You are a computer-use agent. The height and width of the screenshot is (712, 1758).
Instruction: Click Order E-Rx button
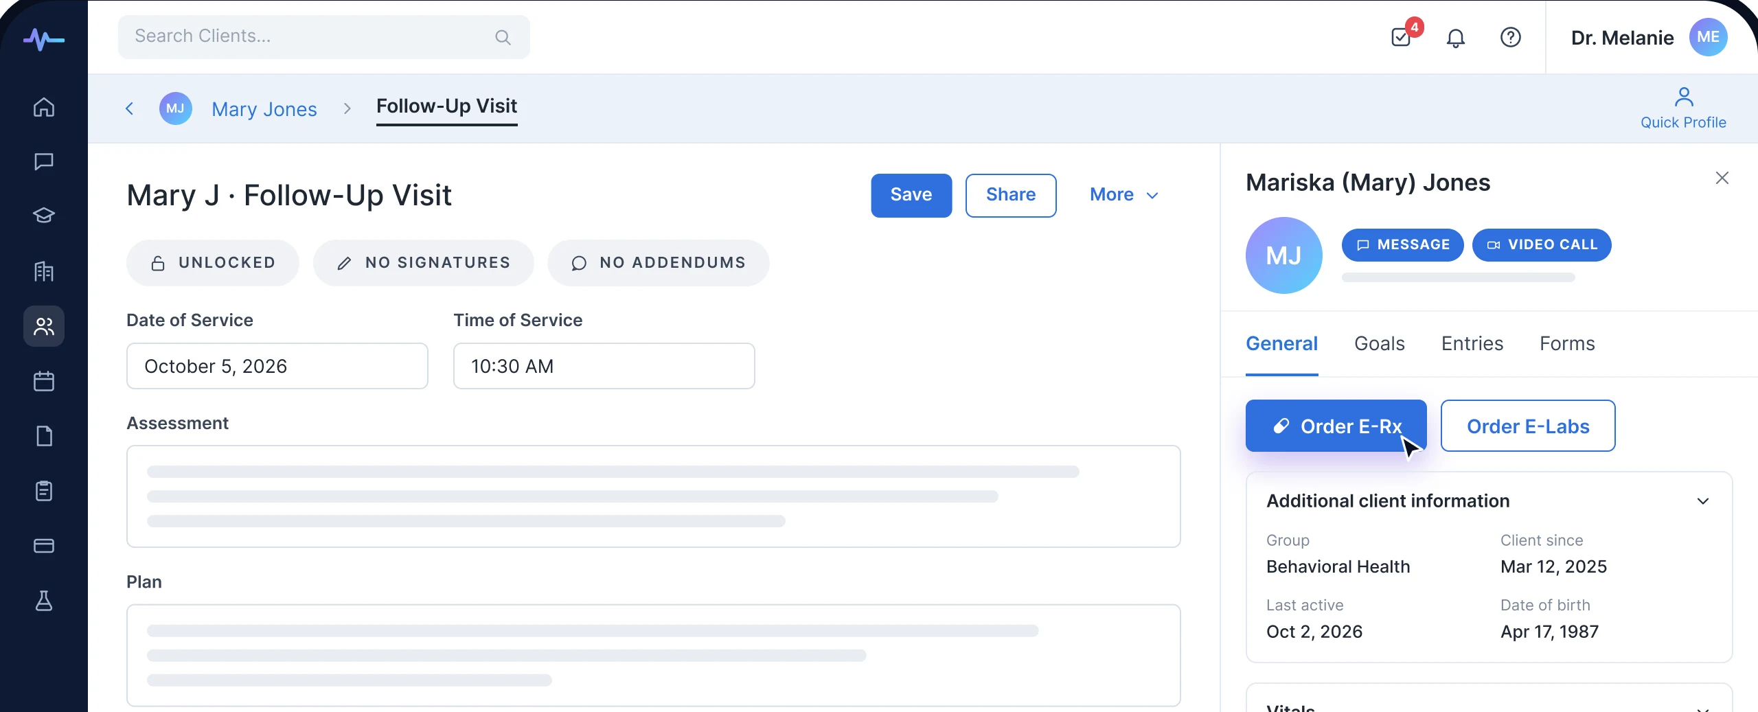click(x=1336, y=426)
